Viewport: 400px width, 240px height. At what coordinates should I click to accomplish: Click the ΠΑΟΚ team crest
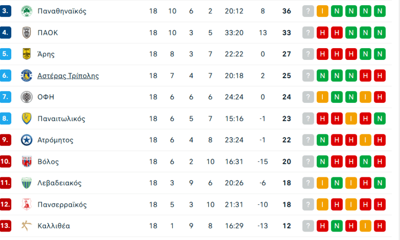tap(26, 32)
